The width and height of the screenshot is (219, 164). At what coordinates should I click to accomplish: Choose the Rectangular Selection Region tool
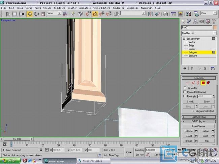pyautogui.click(x=15, y=14)
